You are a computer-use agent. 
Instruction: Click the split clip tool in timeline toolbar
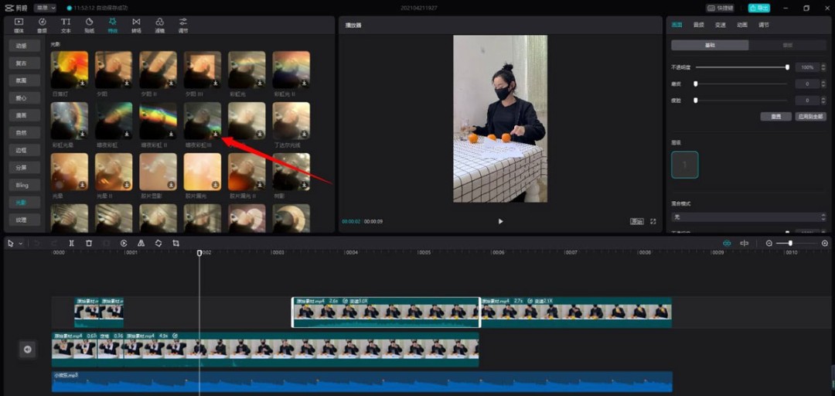pos(71,243)
